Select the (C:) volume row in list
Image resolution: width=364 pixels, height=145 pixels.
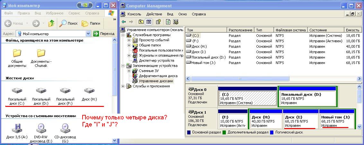(x=273, y=36)
